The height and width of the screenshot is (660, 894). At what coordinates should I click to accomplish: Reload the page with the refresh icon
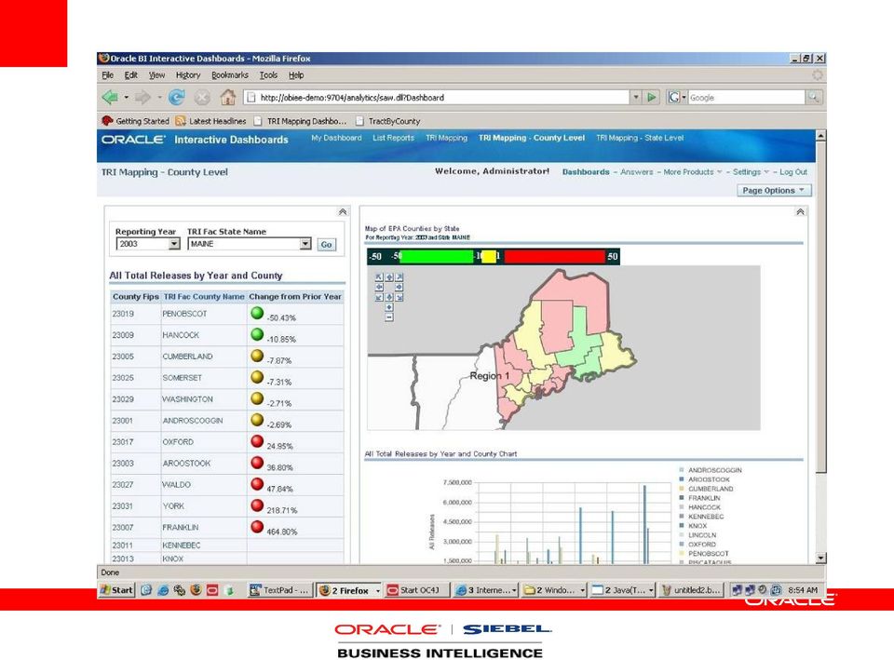point(176,98)
